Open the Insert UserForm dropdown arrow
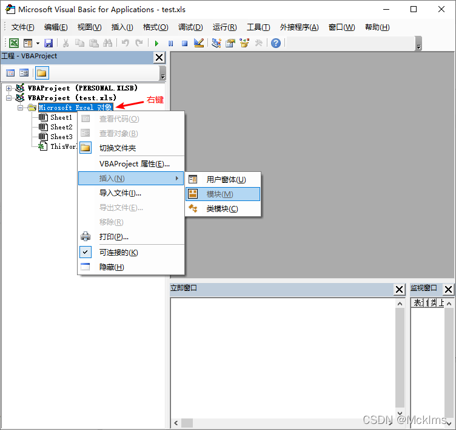The width and height of the screenshot is (456, 430). pos(38,43)
